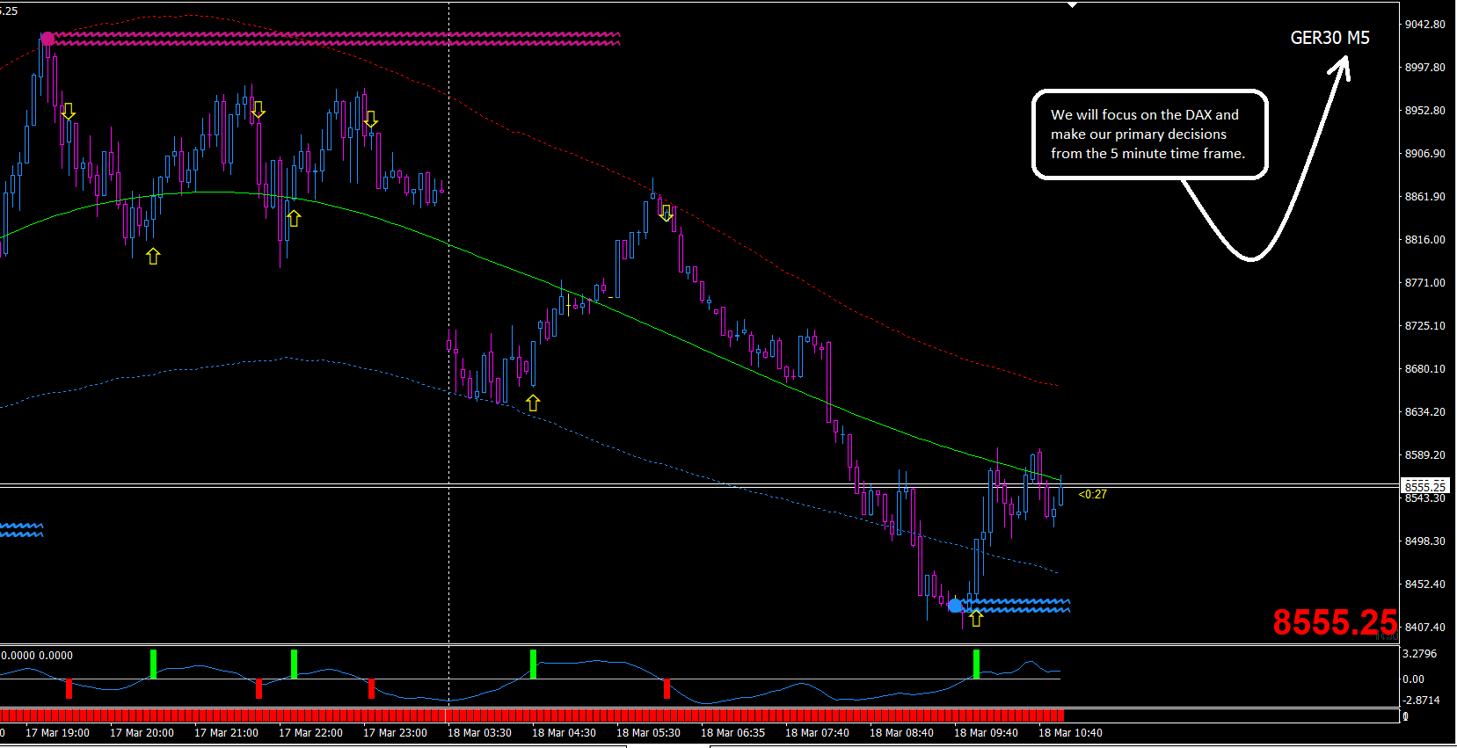Click the 0.0000 0.0000 indicator readout
The image size is (1457, 748).
(x=37, y=656)
